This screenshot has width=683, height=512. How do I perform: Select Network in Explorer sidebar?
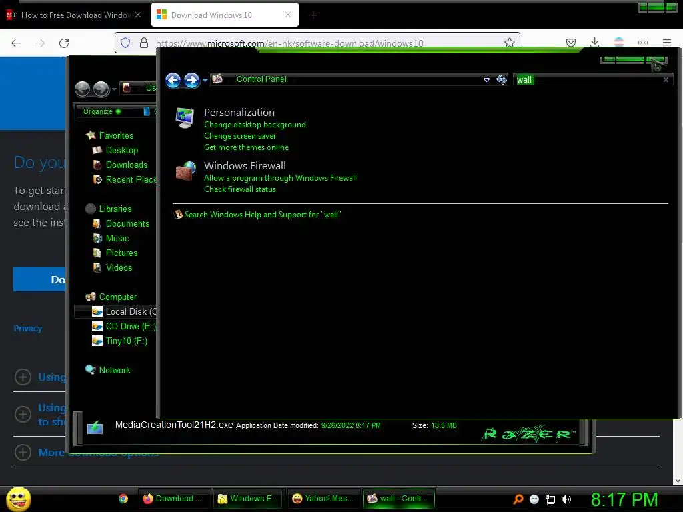[x=115, y=370]
